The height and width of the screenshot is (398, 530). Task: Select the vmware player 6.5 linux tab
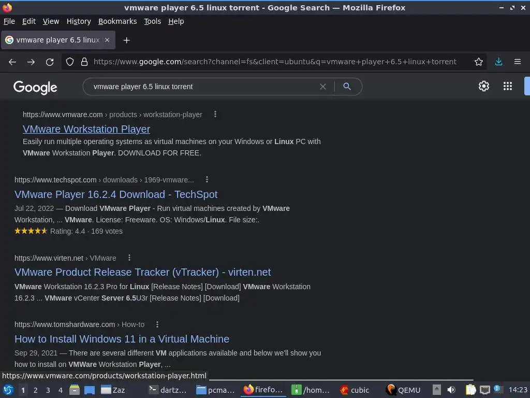(58, 40)
